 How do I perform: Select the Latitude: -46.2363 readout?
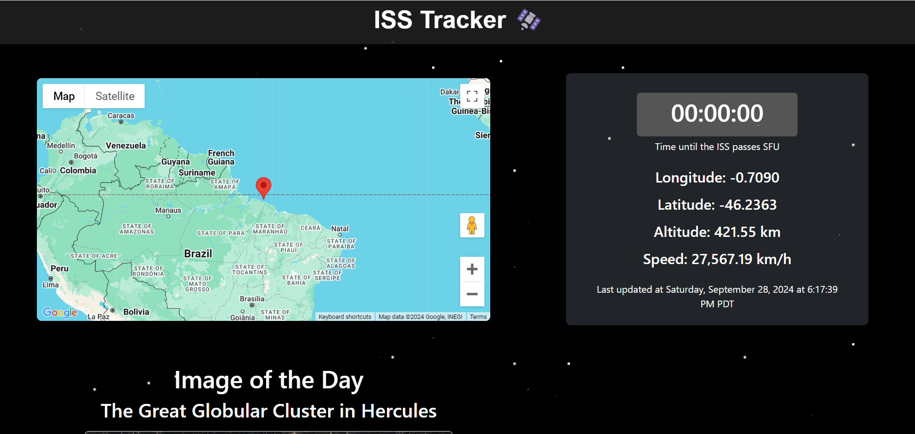[717, 205]
